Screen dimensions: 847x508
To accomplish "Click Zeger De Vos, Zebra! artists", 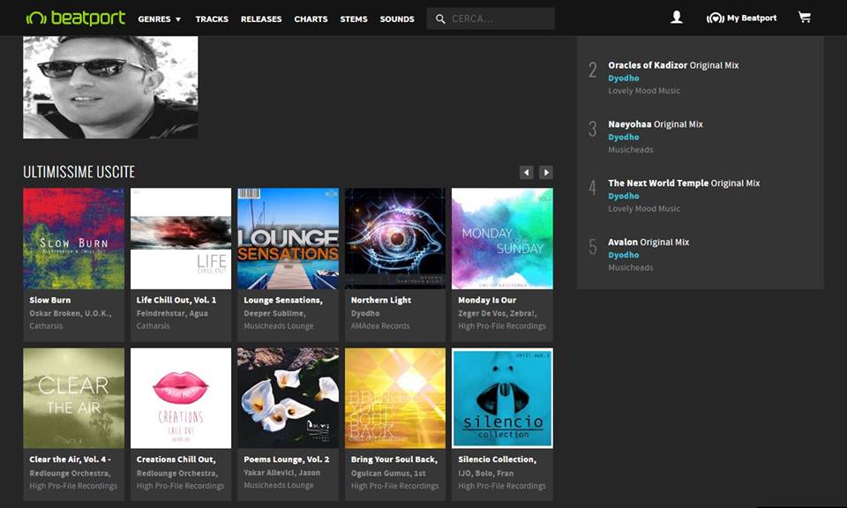I will pos(497,313).
